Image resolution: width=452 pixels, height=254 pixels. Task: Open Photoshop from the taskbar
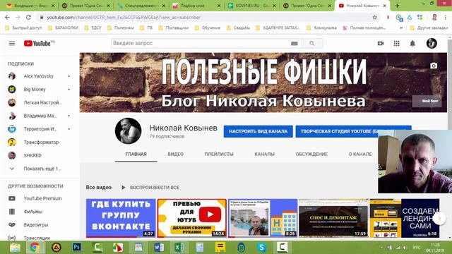pos(77,247)
